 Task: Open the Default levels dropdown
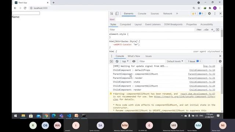click(x=175, y=61)
